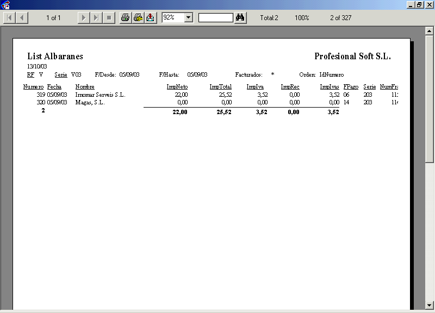Image resolution: width=435 pixels, height=313 pixels.
Task: Select the Magas, S.L. row
Action: point(90,102)
